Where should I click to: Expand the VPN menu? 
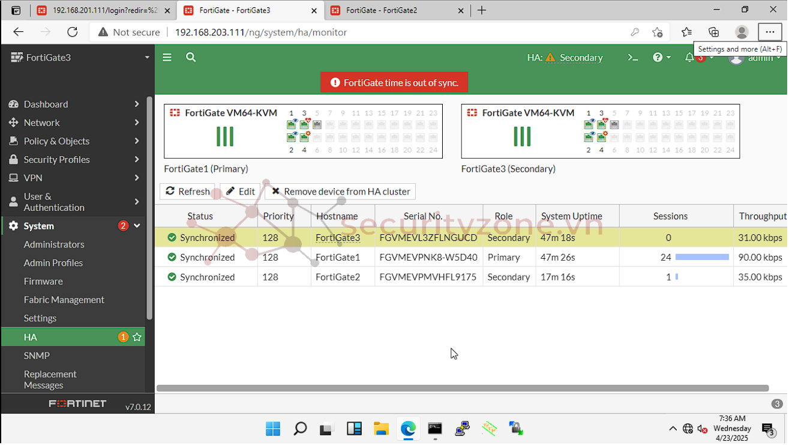(x=73, y=178)
